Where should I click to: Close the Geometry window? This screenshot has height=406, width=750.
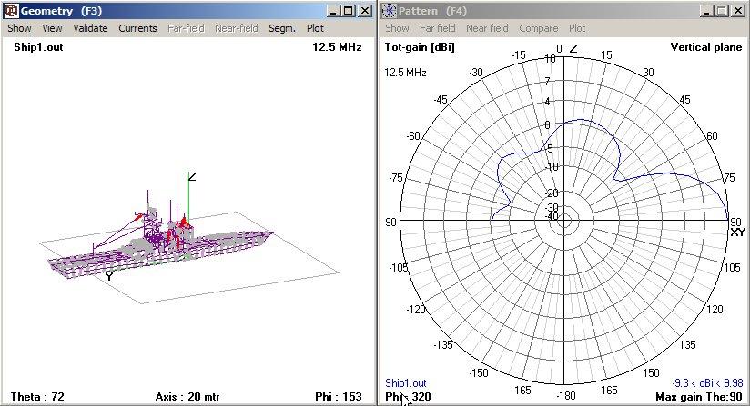pos(365,11)
